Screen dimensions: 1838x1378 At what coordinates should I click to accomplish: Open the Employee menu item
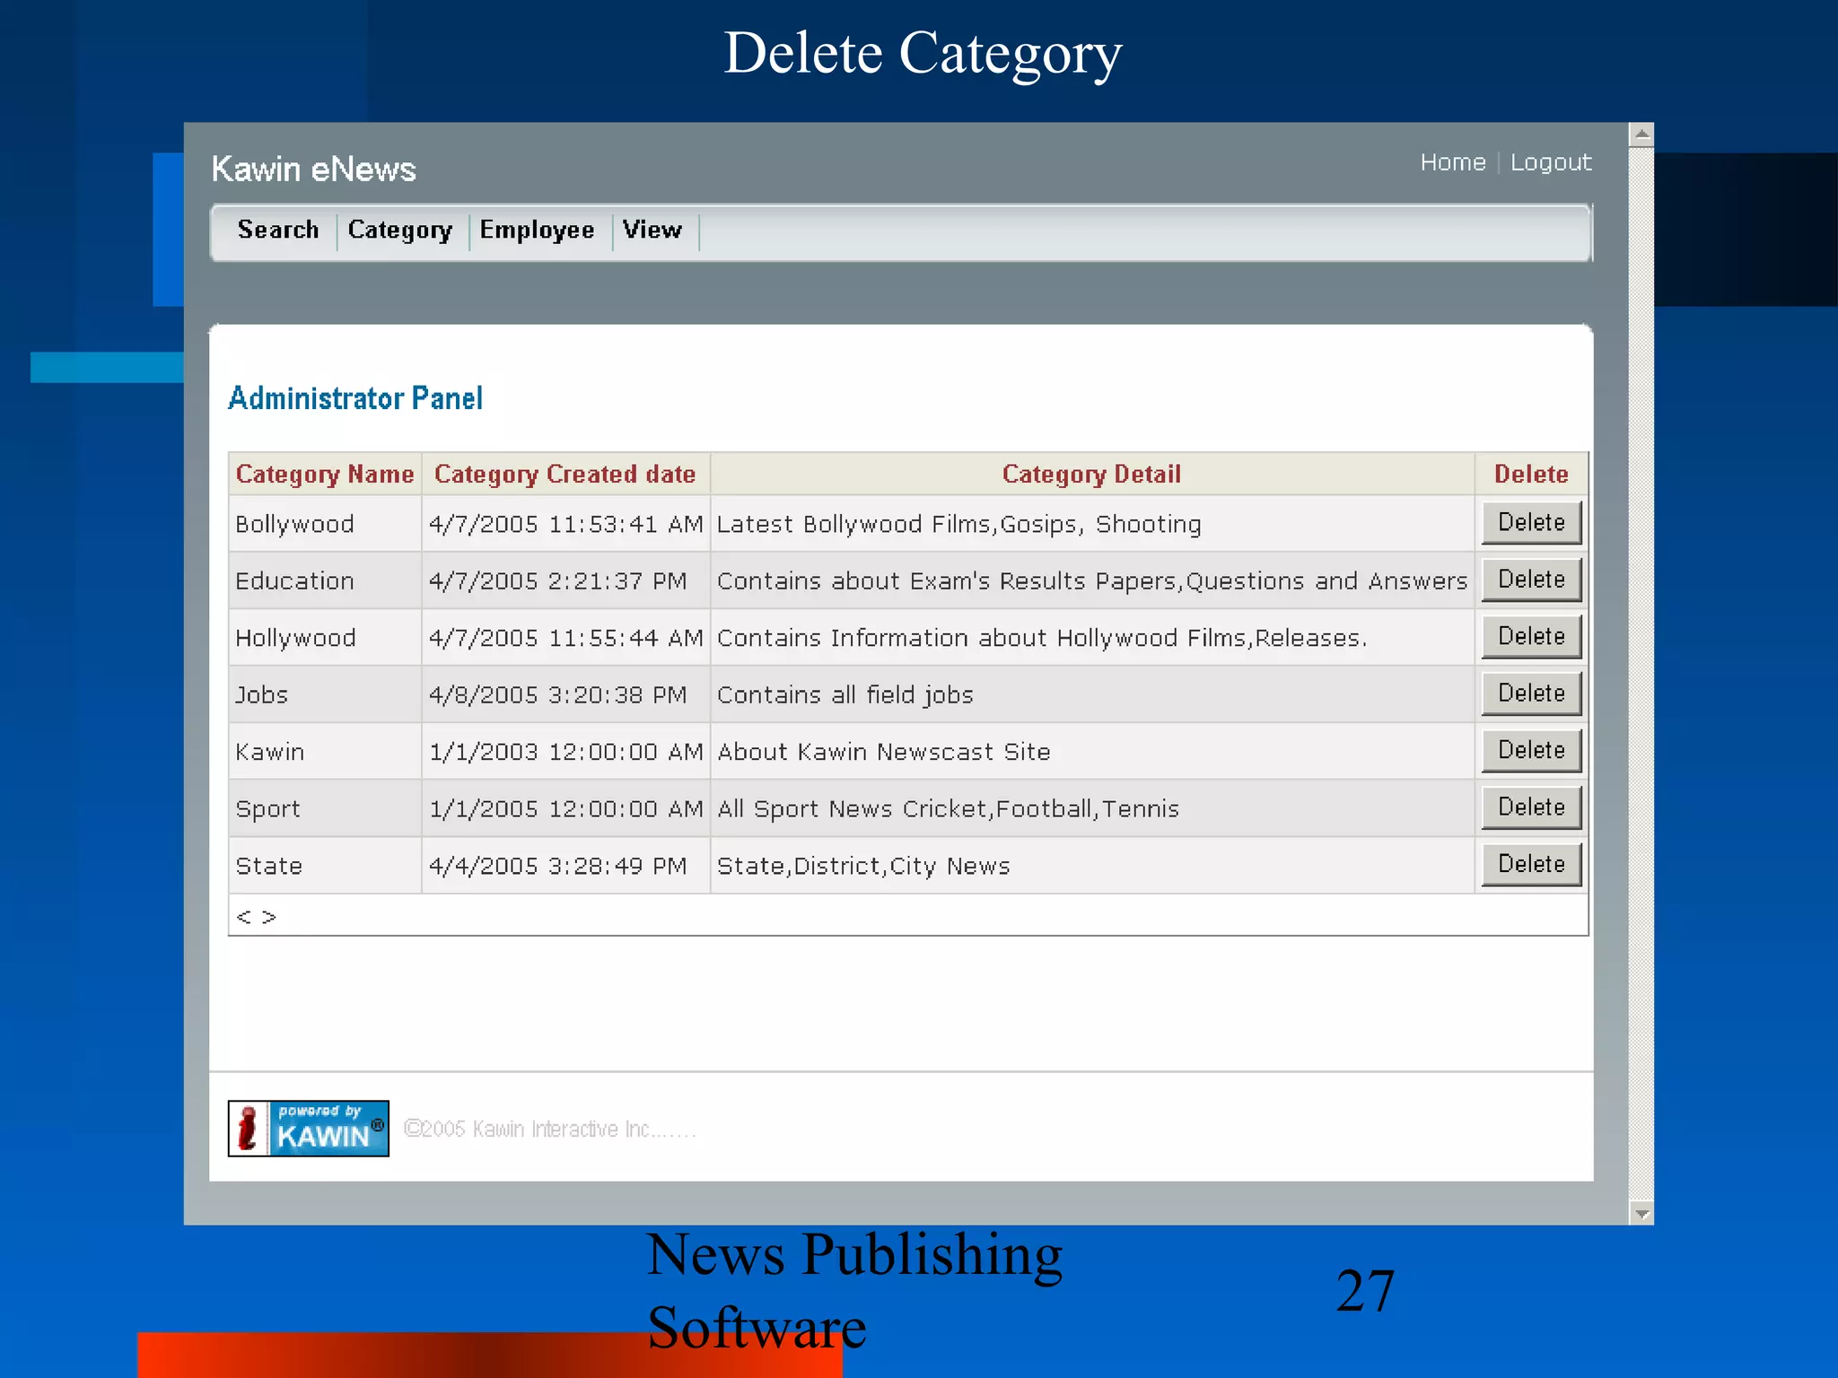pyautogui.click(x=537, y=231)
